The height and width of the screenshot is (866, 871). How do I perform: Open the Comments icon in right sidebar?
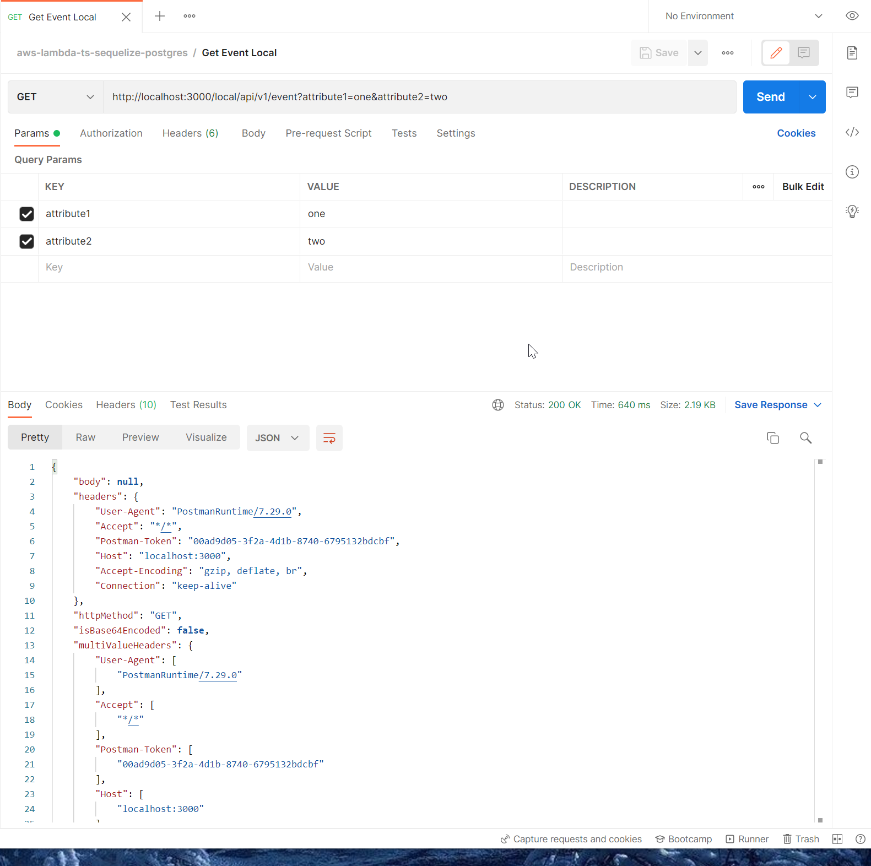pyautogui.click(x=852, y=92)
